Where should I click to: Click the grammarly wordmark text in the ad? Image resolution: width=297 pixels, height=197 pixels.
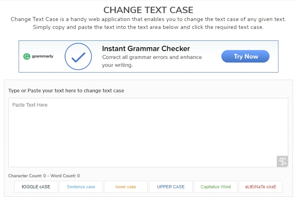click(x=43, y=56)
